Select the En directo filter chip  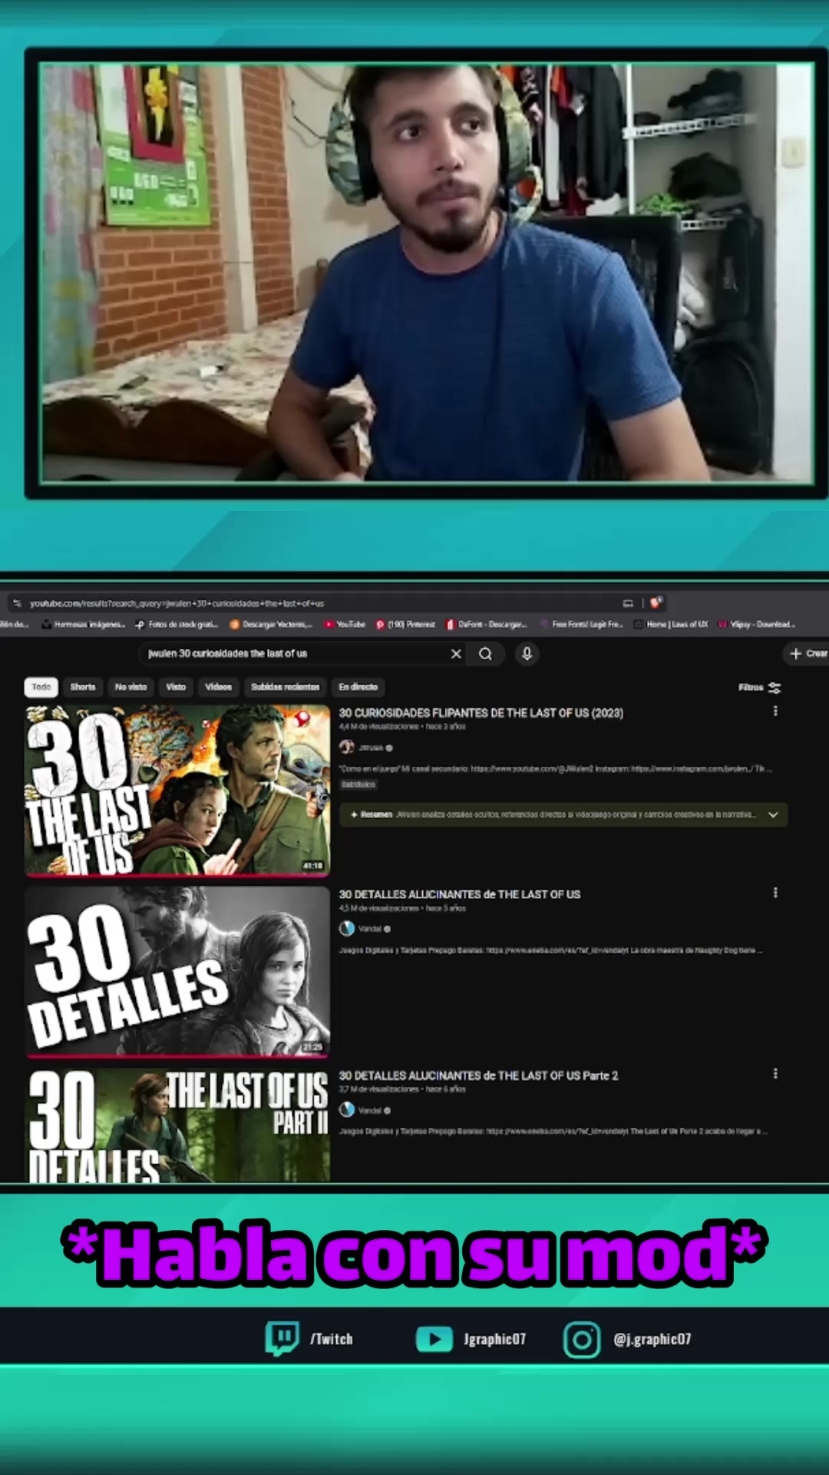click(x=358, y=687)
